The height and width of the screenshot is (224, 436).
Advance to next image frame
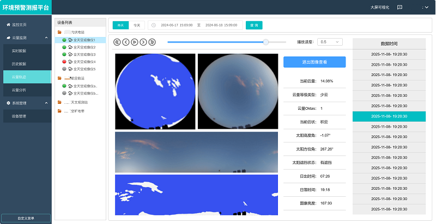[x=143, y=42]
